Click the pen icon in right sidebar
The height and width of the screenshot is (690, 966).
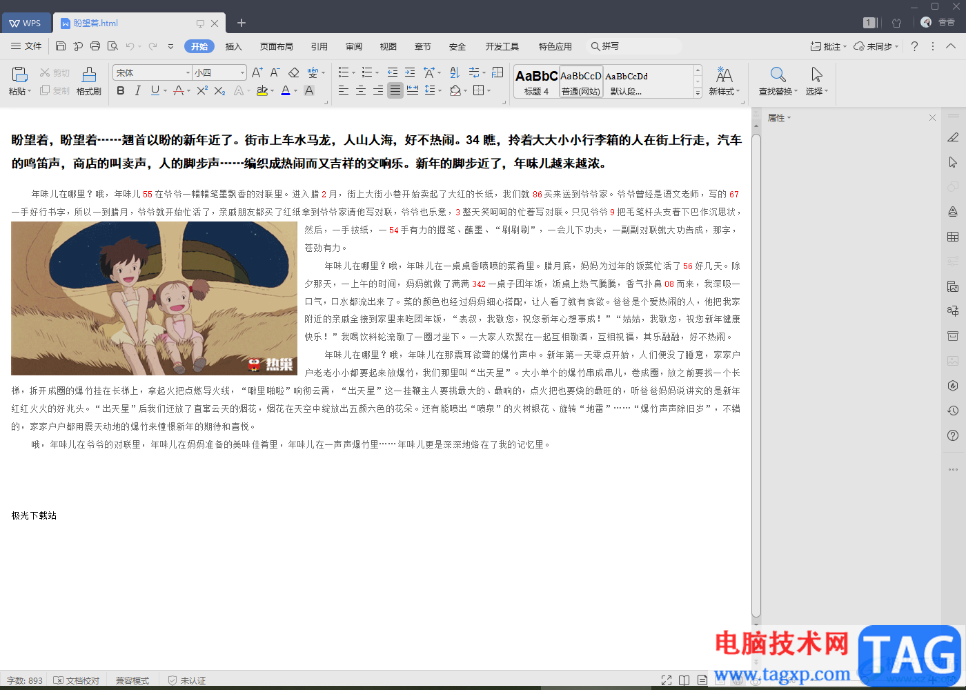pos(953,137)
